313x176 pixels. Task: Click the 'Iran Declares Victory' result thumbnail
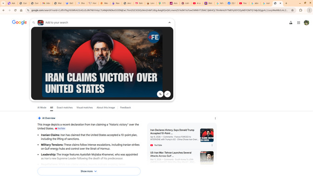pyautogui.click(x=207, y=135)
